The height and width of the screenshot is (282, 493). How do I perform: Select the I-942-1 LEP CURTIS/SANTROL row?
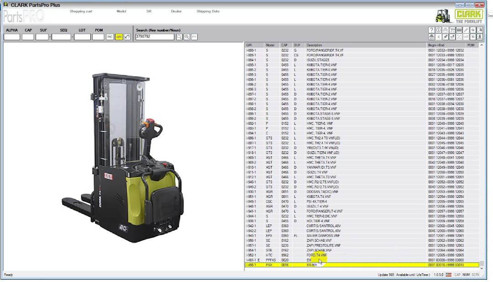(x=320, y=226)
